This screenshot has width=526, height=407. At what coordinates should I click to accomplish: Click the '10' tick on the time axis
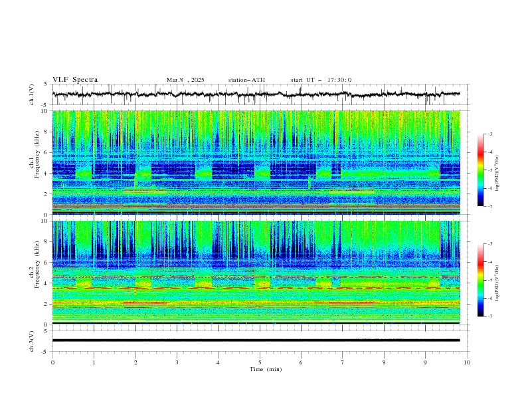click(x=467, y=362)
